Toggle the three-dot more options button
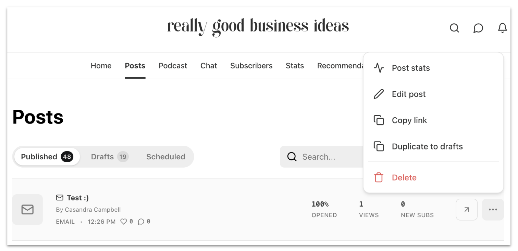The height and width of the screenshot is (251, 518). tap(493, 210)
